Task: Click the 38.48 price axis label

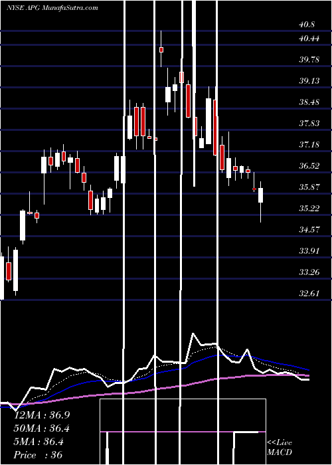Action: pos(309,102)
